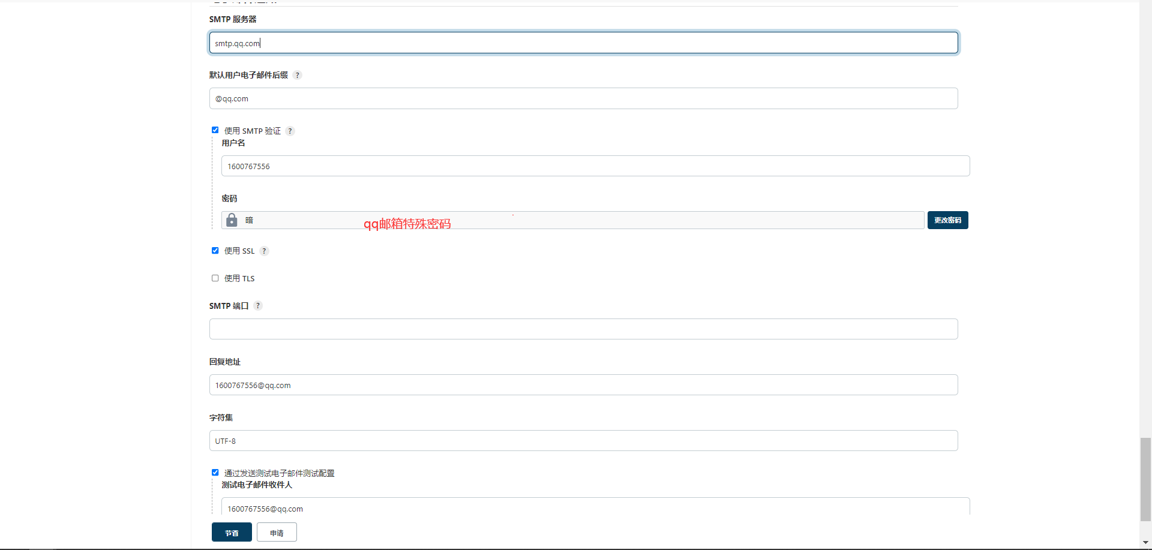Uncheck 使用 SSL checkbox
Image resolution: width=1152 pixels, height=550 pixels.
215,251
